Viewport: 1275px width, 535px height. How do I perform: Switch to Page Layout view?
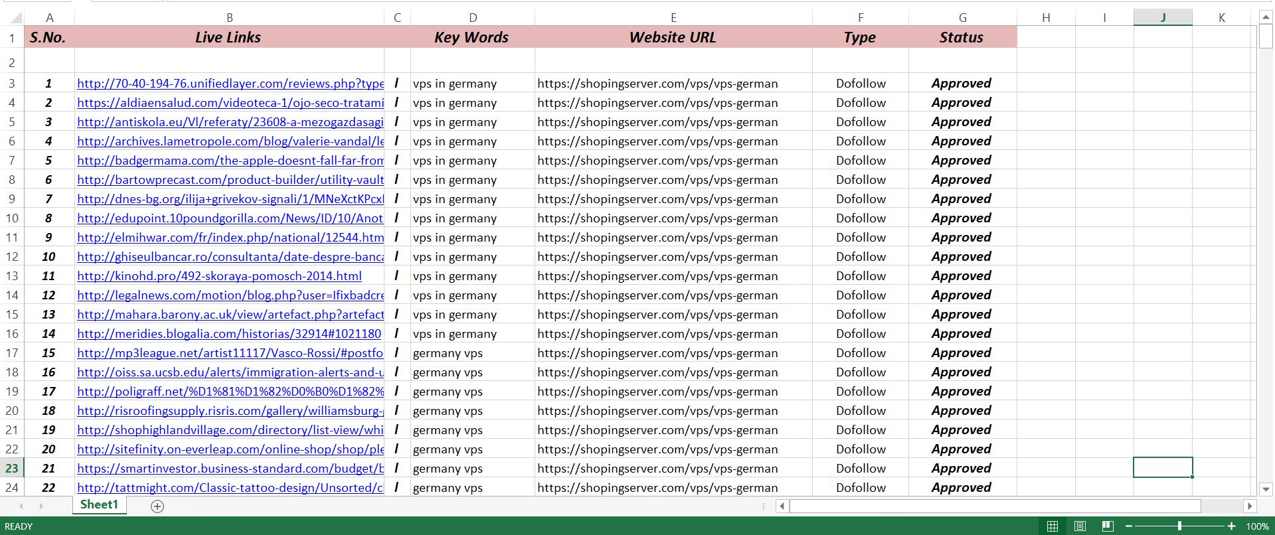[x=1080, y=526]
